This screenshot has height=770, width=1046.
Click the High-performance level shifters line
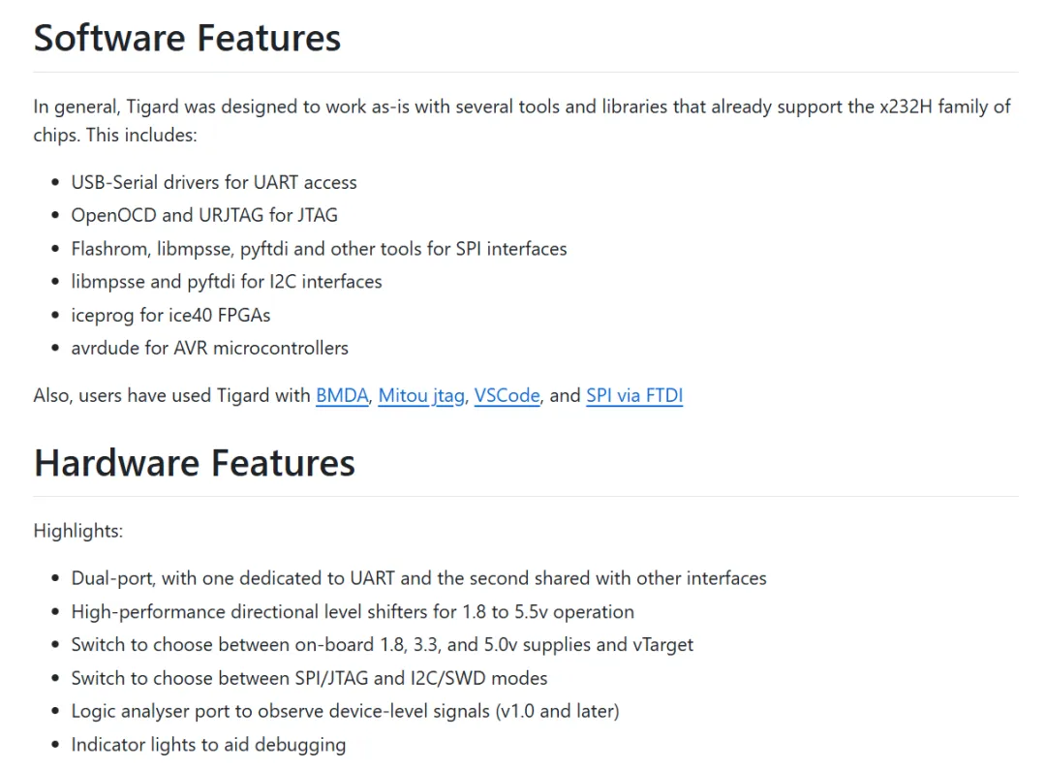pyautogui.click(x=353, y=611)
